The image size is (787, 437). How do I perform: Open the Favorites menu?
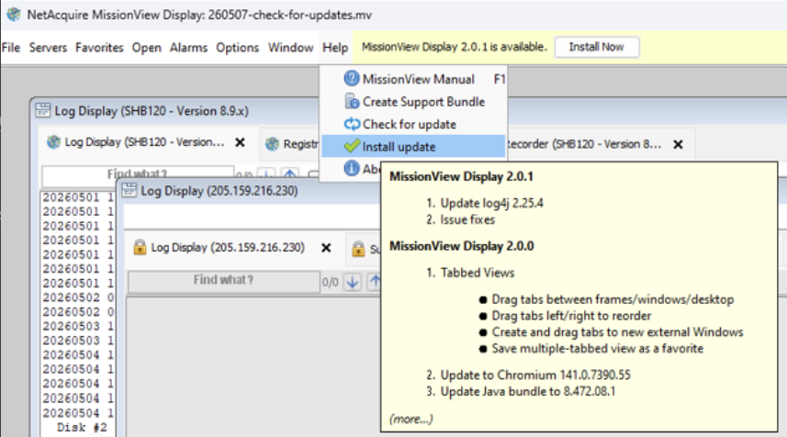(x=99, y=48)
